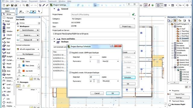Collapse the General section
Image resolution: width=193 pixels, height=108 pixels.
(x=54, y=9)
